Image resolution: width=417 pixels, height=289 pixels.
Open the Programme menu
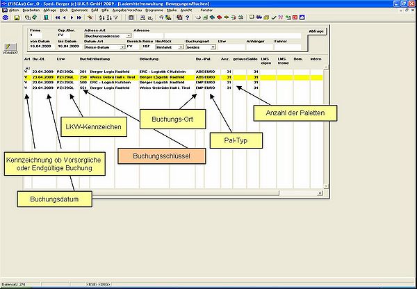(154, 10)
